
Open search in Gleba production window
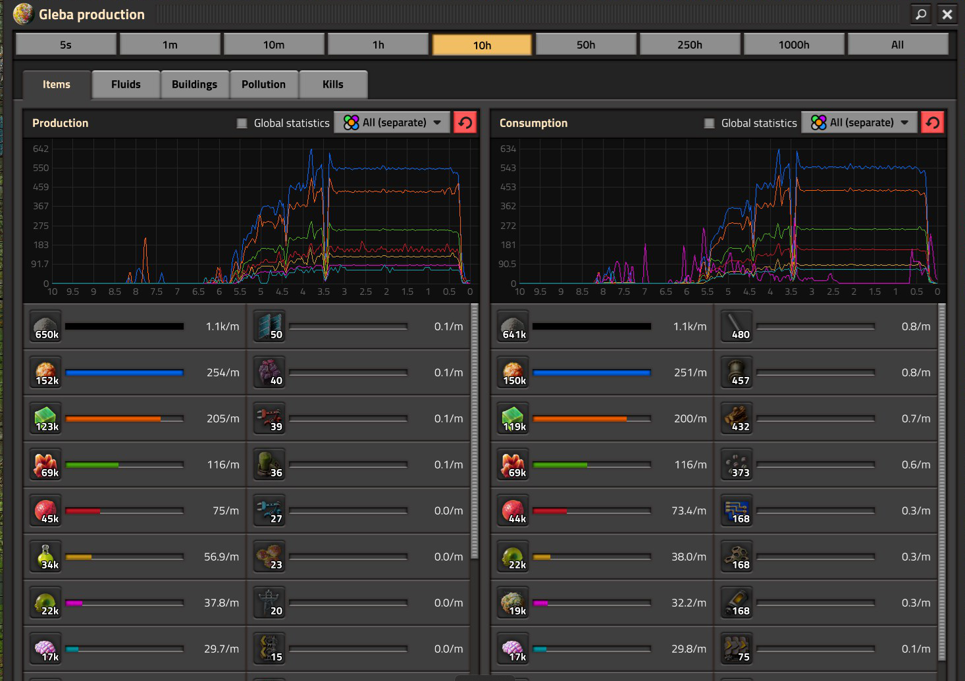click(921, 14)
